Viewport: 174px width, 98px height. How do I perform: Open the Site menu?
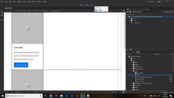point(33,2)
